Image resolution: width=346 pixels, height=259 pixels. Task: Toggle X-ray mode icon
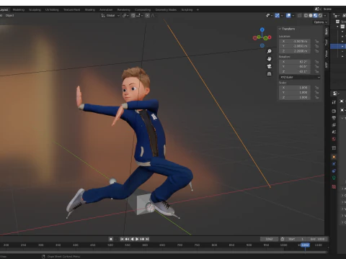[299, 16]
